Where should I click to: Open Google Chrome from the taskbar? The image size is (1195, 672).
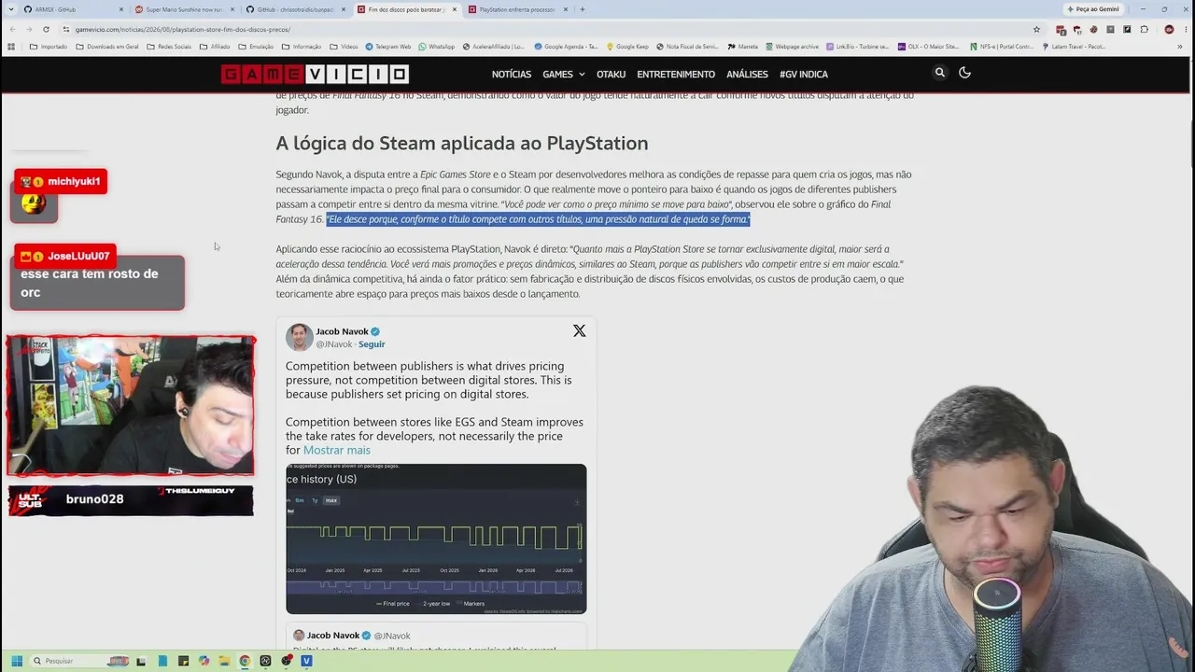point(245,661)
